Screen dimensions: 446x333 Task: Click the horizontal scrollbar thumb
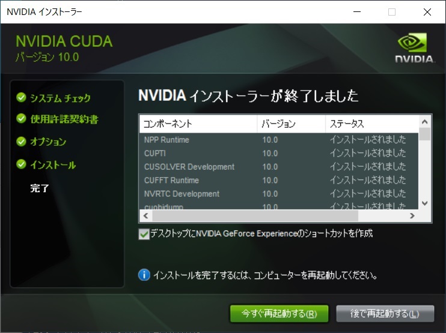click(255, 216)
